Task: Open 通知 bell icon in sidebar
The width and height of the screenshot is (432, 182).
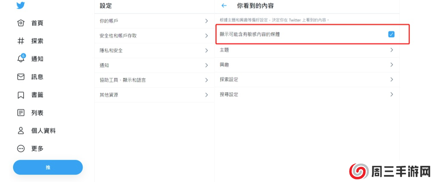Action: [21, 59]
